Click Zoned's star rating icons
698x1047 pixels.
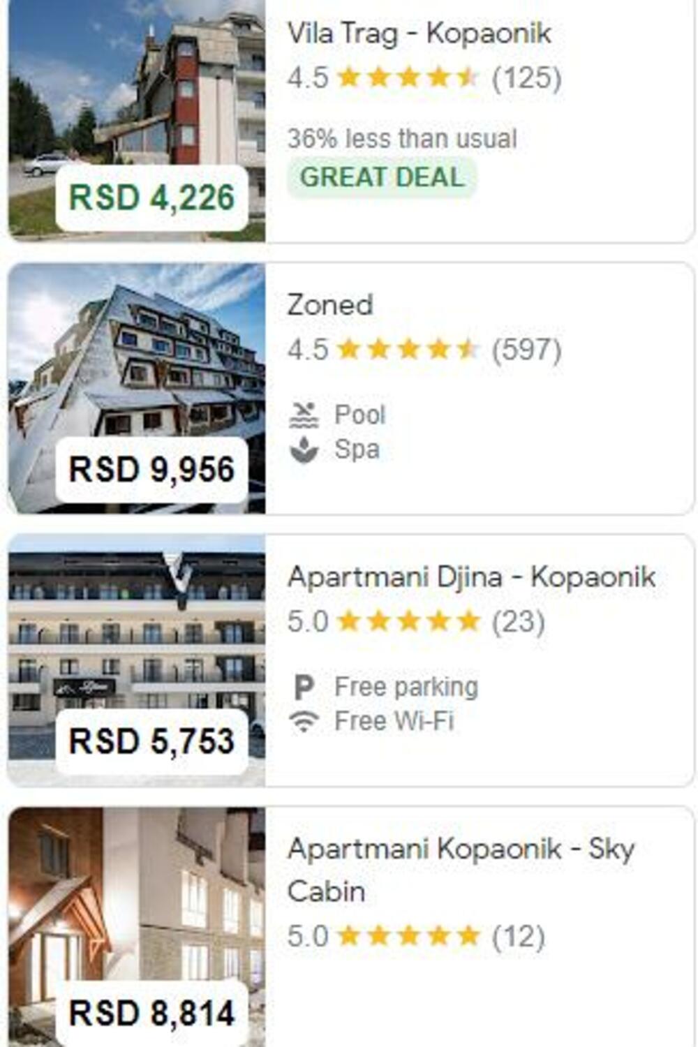pyautogui.click(x=408, y=350)
